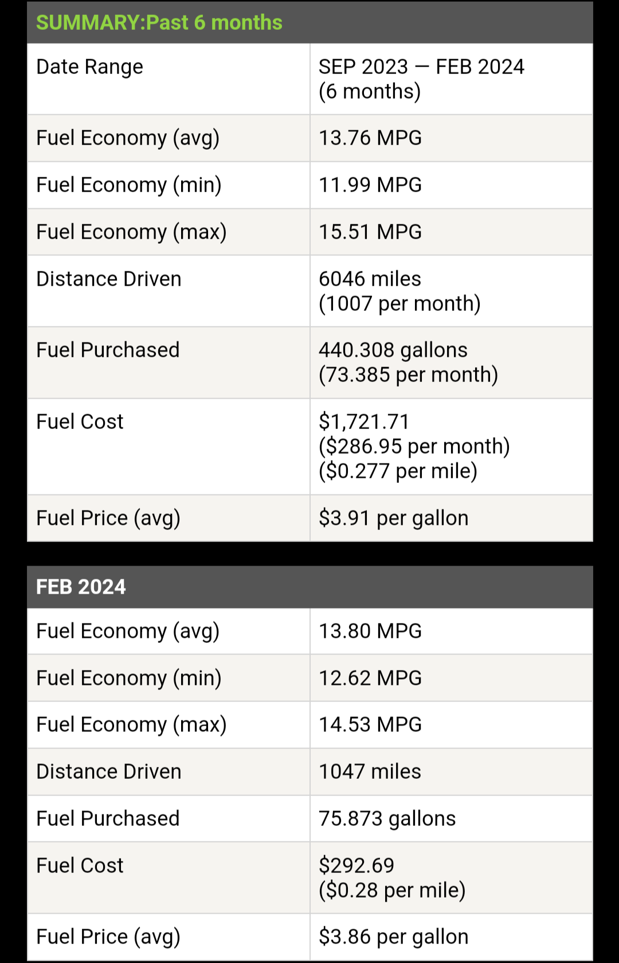Viewport: 619px width, 963px height.
Task: Select the 11.99 MPG minimum value
Action: (370, 185)
